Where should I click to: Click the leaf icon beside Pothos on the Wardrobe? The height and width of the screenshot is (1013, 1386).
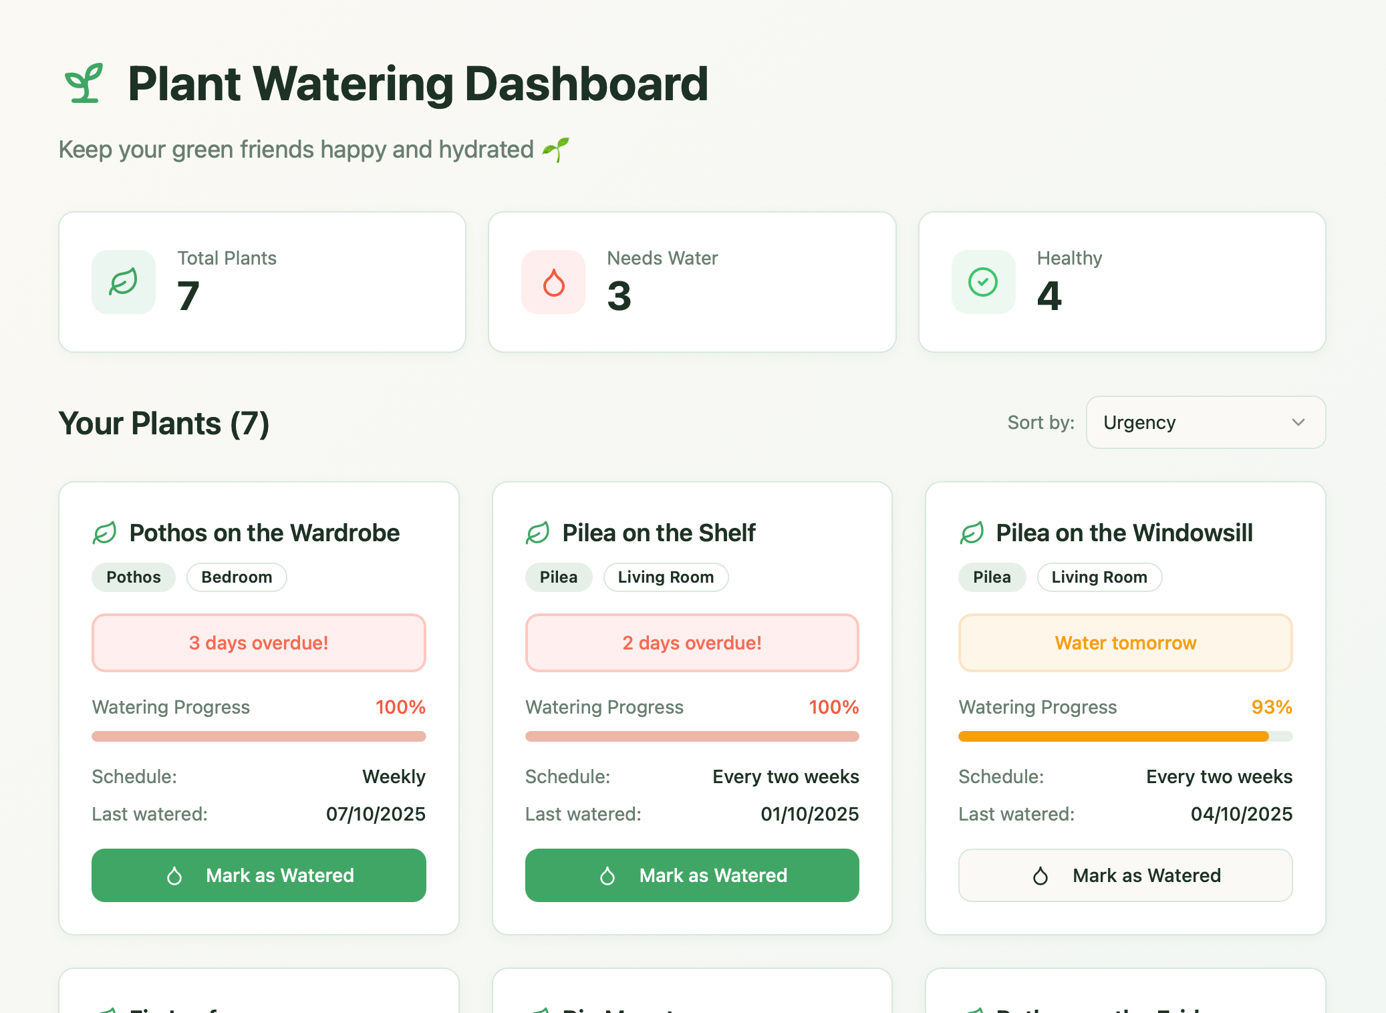pos(105,532)
